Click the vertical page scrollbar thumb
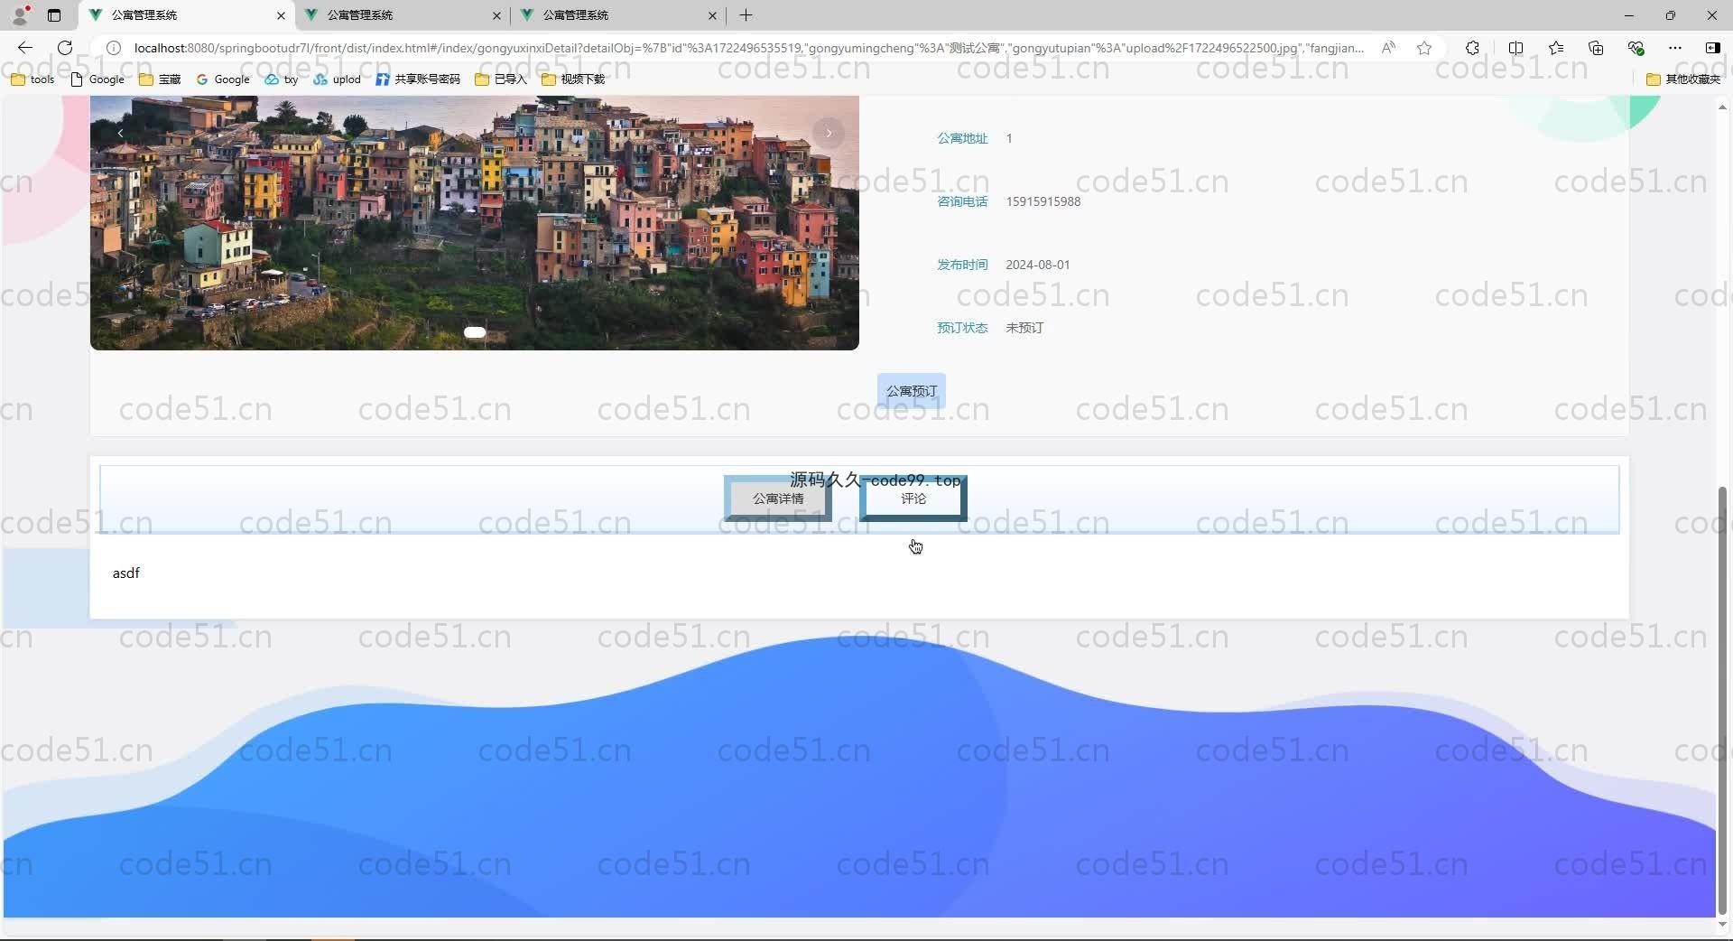This screenshot has height=941, width=1733. (x=1722, y=701)
